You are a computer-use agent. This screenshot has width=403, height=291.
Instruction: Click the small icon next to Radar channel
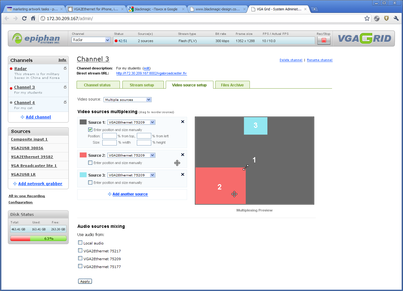pyautogui.click(x=65, y=68)
